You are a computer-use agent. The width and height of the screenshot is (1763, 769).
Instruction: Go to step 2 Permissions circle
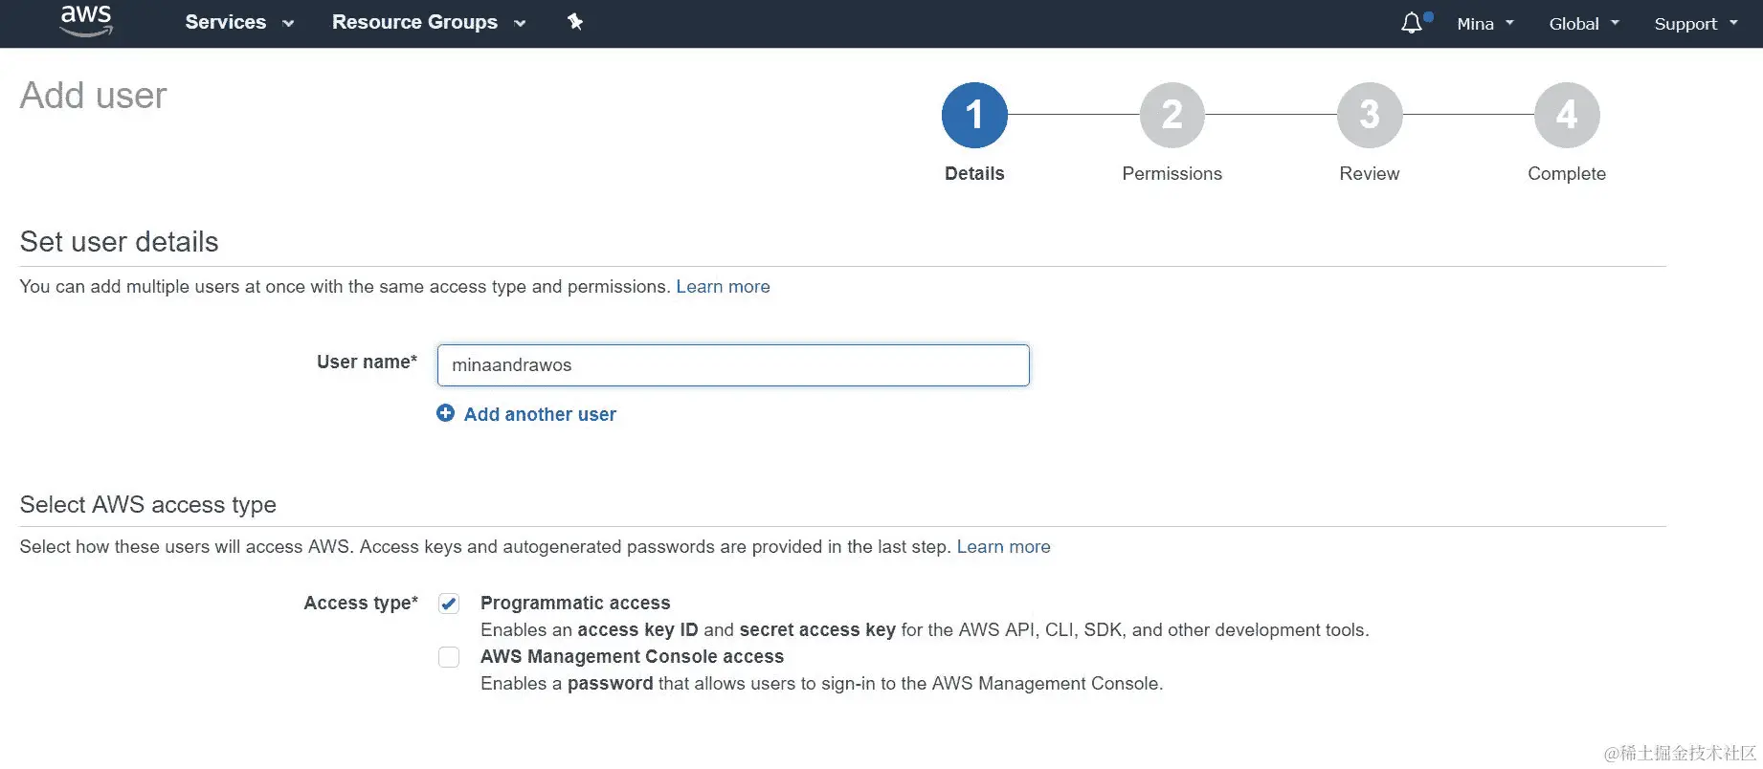tap(1172, 116)
